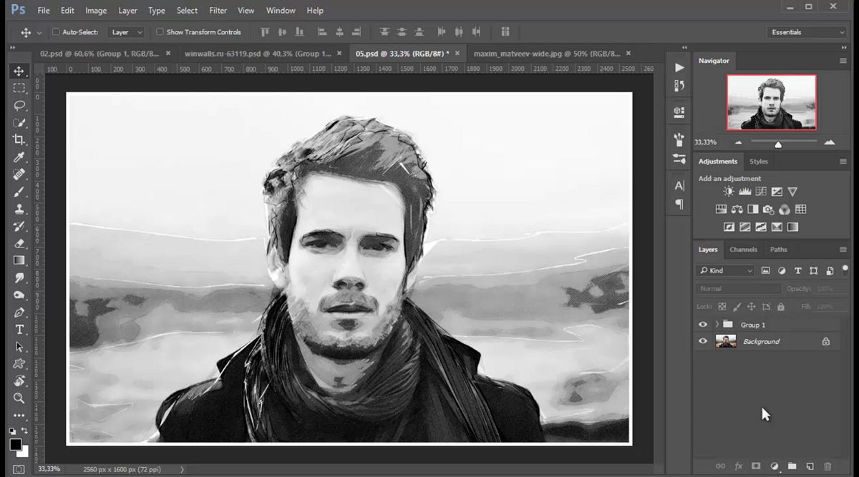859x477 pixels.
Task: Add a layer mask from Layers footer
Action: [756, 466]
